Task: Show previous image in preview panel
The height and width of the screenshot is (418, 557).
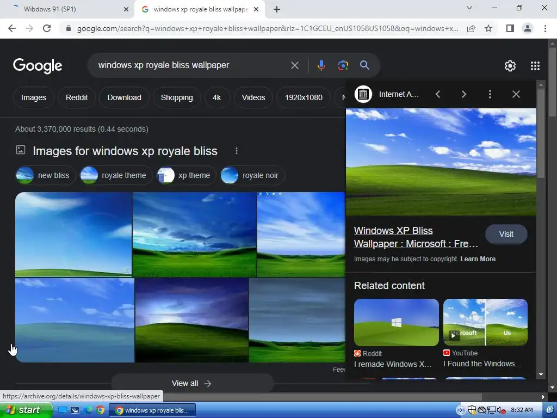Action: pyautogui.click(x=438, y=94)
